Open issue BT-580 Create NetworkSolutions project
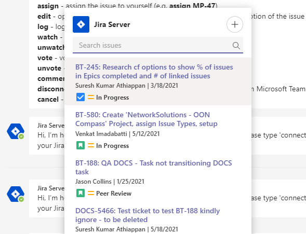This screenshot has height=234, width=306. click(147, 119)
